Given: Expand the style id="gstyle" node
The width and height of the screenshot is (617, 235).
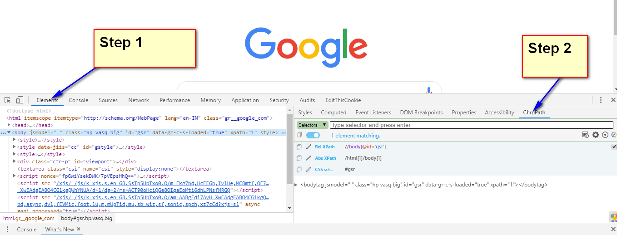Looking at the screenshot, I should (14, 147).
